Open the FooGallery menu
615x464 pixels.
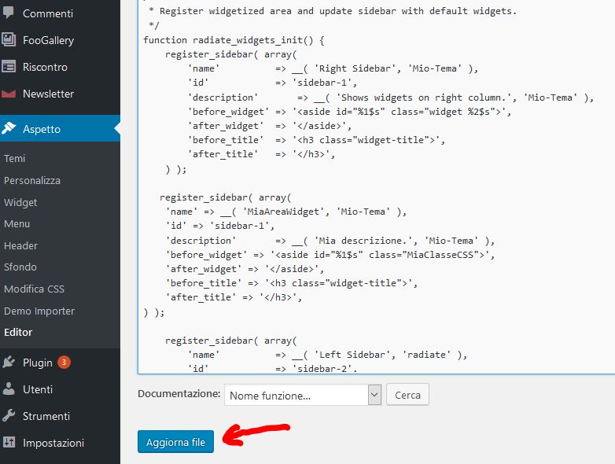coord(48,40)
